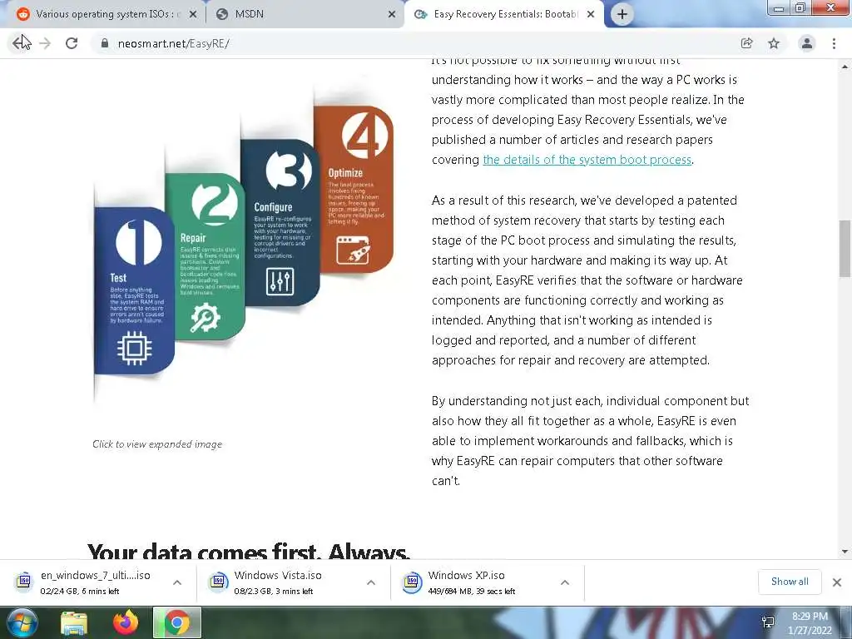
Task: Click the network tray icon
Action: click(x=768, y=622)
